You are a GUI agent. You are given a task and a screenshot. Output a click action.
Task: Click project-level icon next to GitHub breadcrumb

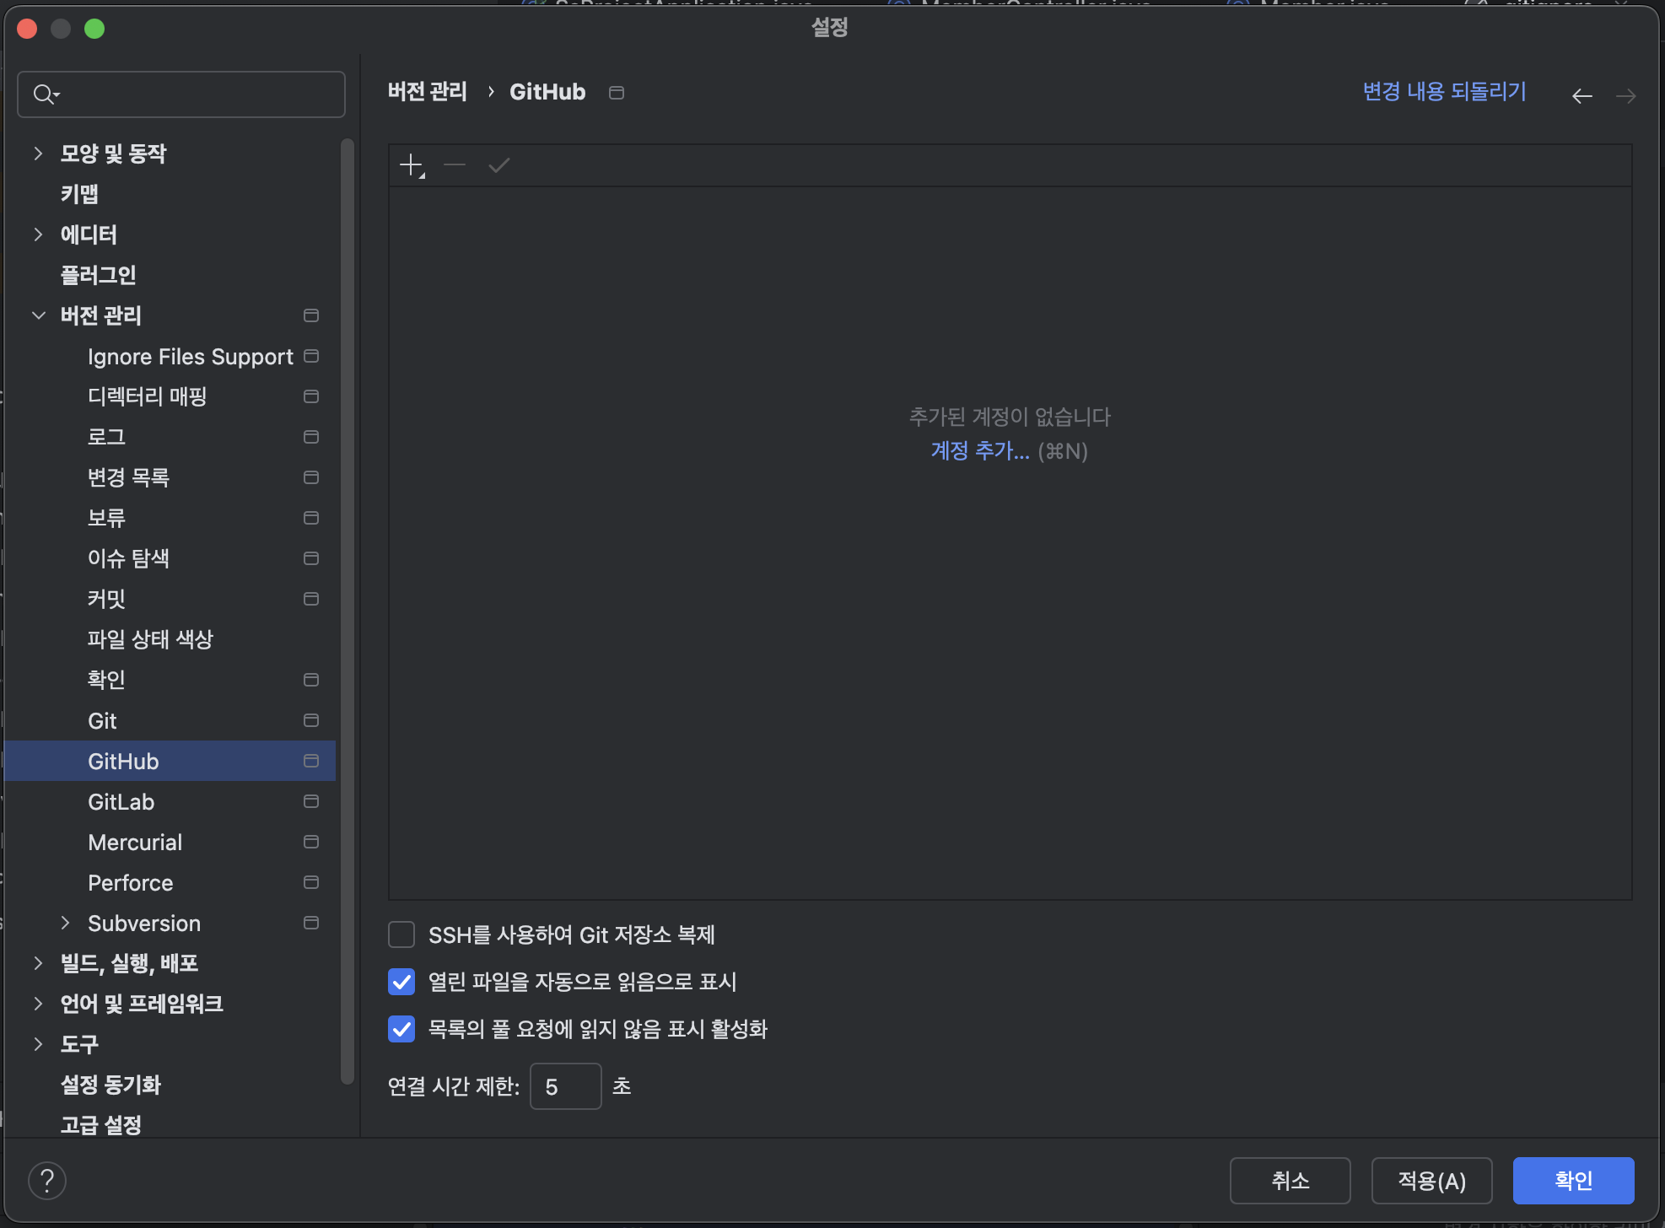pos(617,92)
